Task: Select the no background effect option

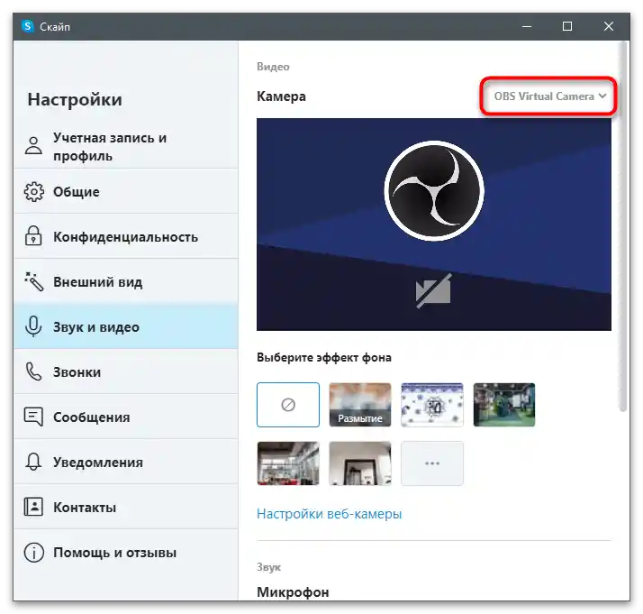Action: tap(288, 405)
